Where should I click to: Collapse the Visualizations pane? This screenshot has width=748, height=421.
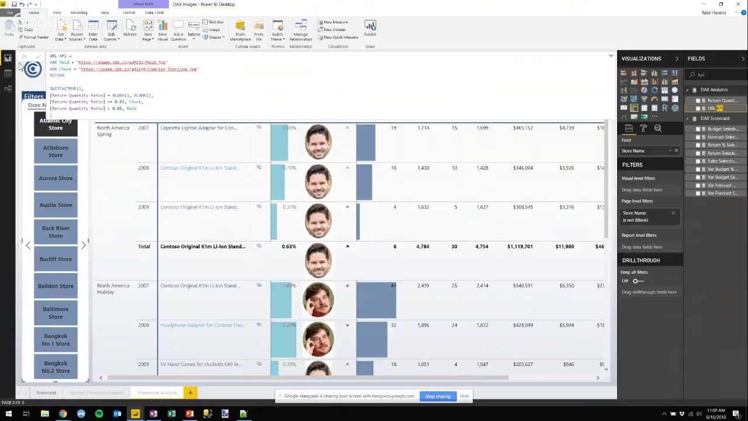[x=677, y=58]
